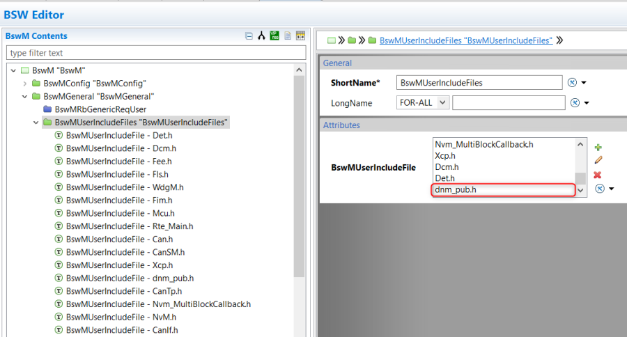Viewport: 627px width, 337px height.
Task: Select BswMUserIncludeFile - Nvm_MultiBlockCallback.h in tree
Action: point(158,304)
